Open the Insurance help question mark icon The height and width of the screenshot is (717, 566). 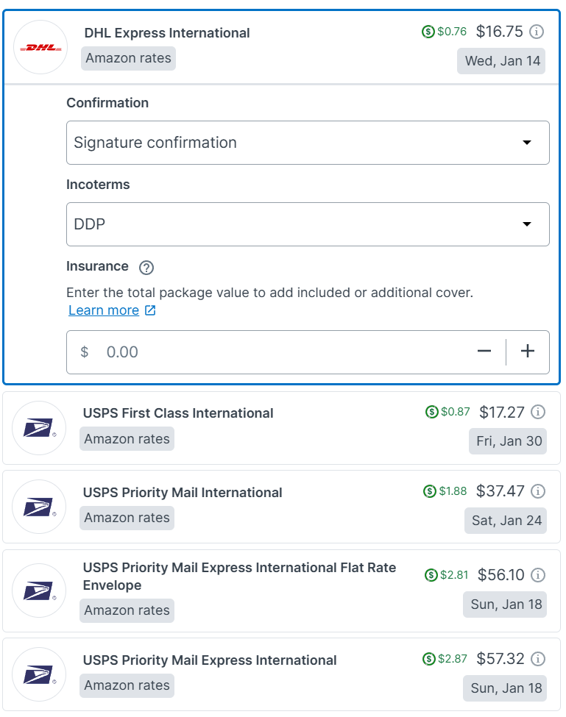click(146, 268)
